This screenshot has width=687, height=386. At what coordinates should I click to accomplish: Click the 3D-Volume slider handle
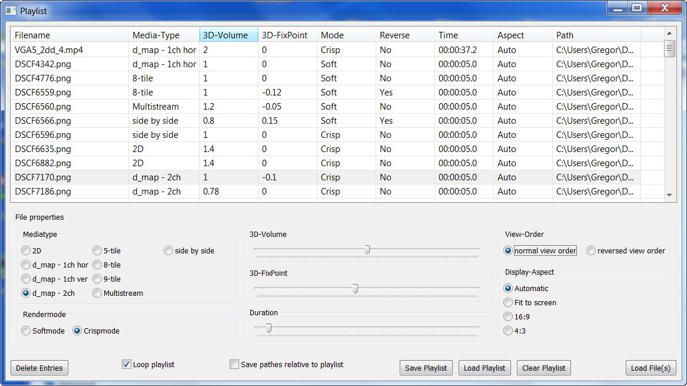[367, 249]
